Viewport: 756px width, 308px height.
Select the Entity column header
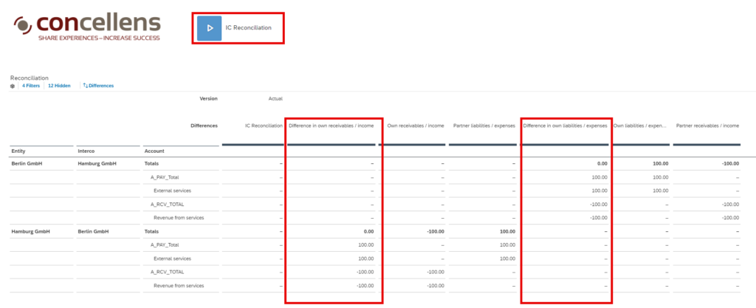(18, 151)
